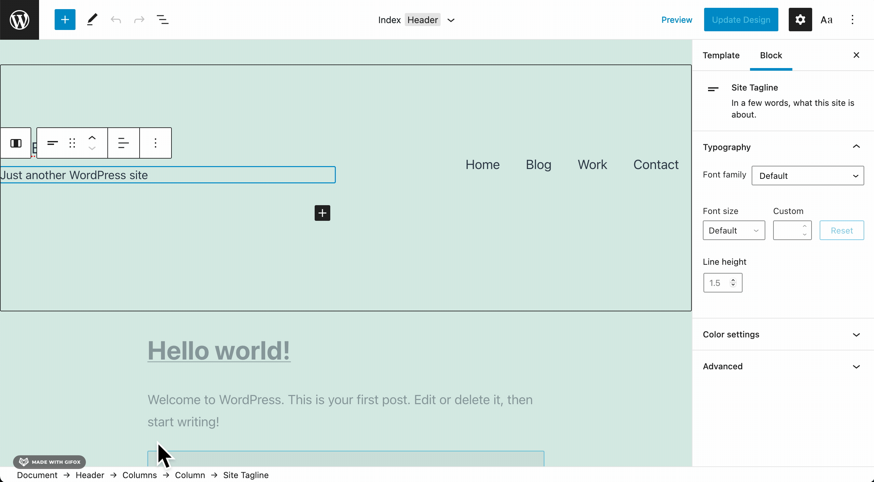
Task: Select Work navigation link
Action: point(592,165)
